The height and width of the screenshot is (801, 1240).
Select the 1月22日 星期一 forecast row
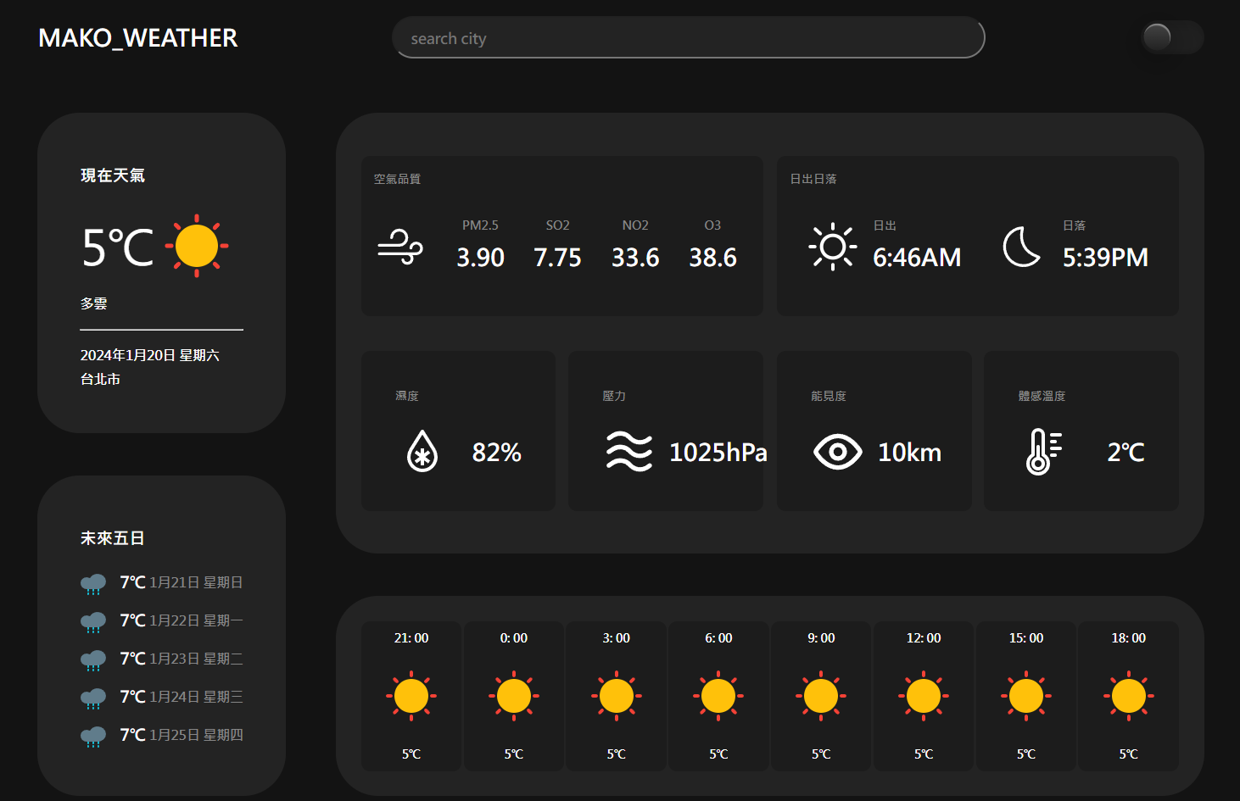(x=162, y=620)
